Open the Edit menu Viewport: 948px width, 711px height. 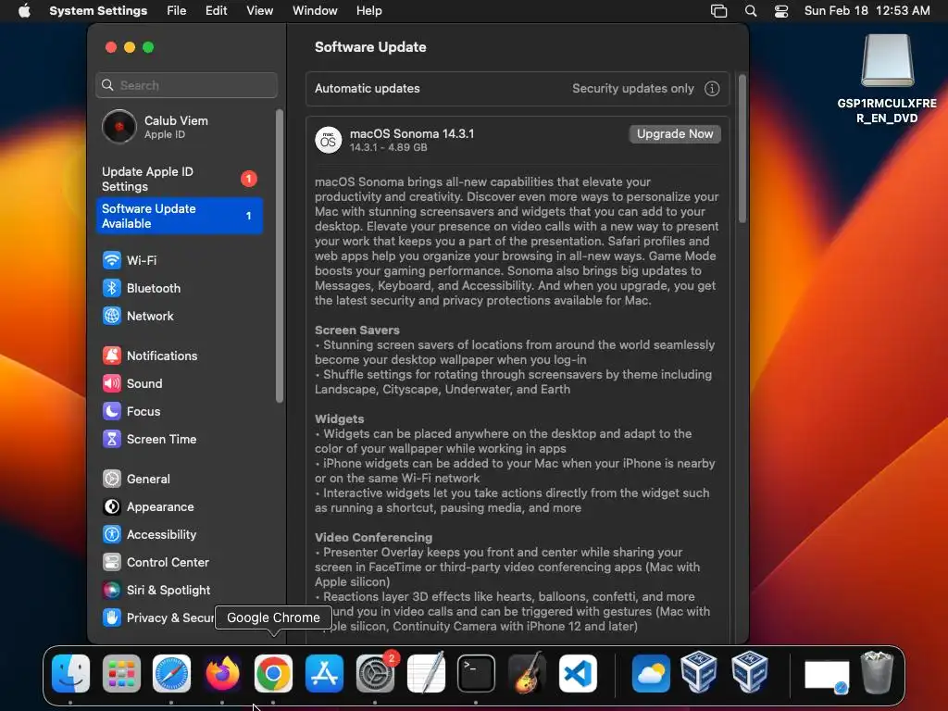(216, 11)
